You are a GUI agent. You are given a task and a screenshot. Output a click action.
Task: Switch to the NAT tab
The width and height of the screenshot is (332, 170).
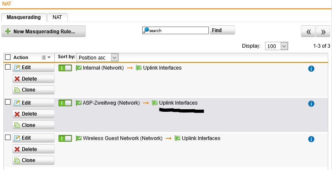pyautogui.click(x=57, y=17)
